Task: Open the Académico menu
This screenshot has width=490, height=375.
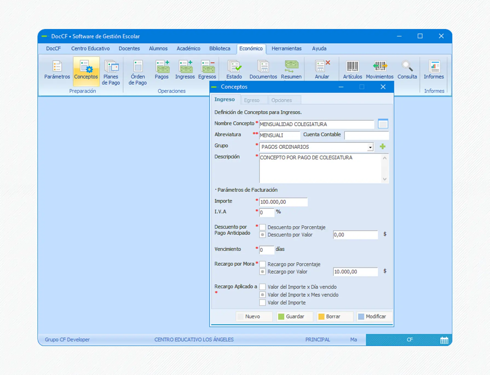Action: (188, 48)
